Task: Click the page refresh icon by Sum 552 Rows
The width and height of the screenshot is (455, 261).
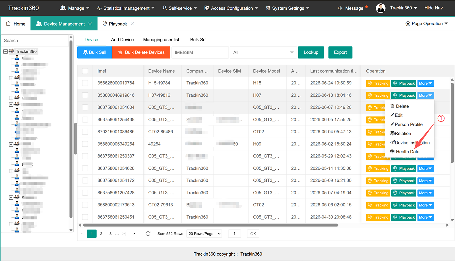Action: (x=148, y=234)
